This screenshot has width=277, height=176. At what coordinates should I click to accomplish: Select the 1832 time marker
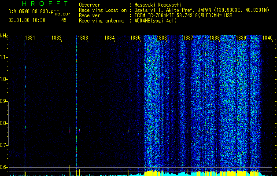(56, 37)
